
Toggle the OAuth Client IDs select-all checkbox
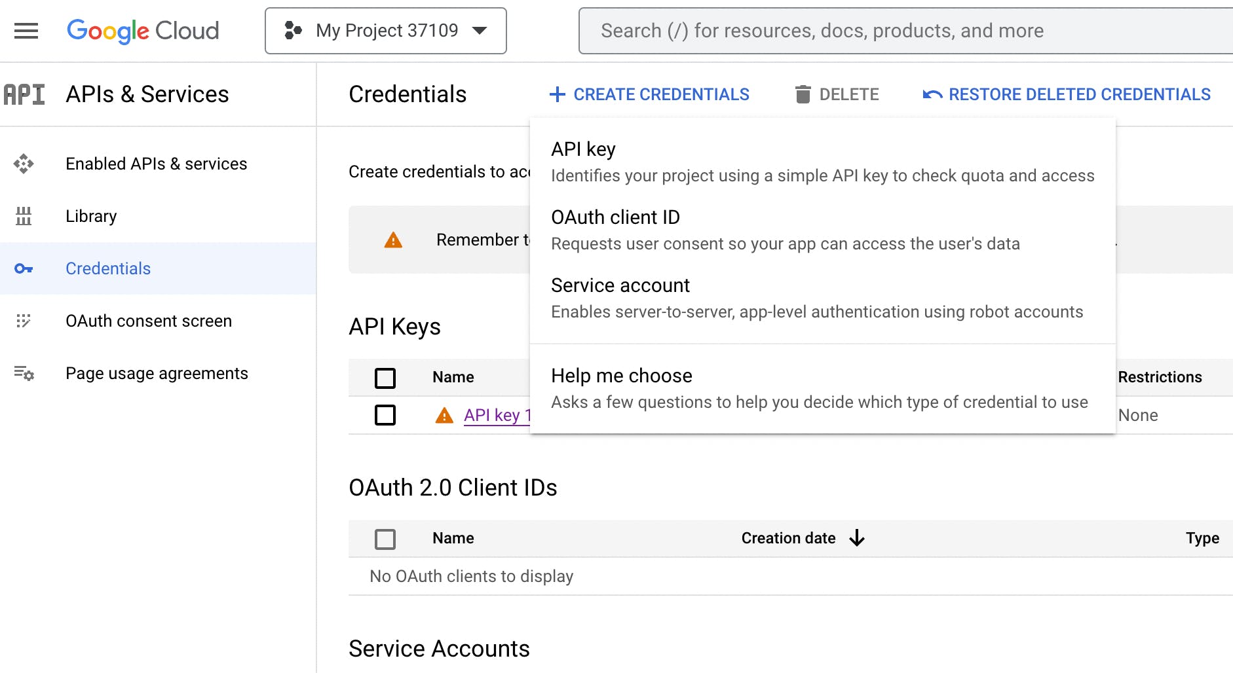pyautogui.click(x=385, y=539)
